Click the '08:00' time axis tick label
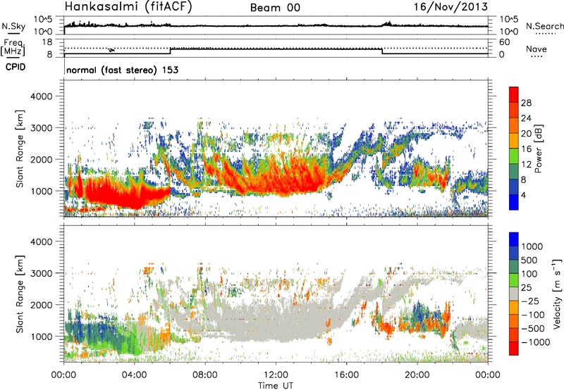Screen dimensions: 564x390 (205, 375)
